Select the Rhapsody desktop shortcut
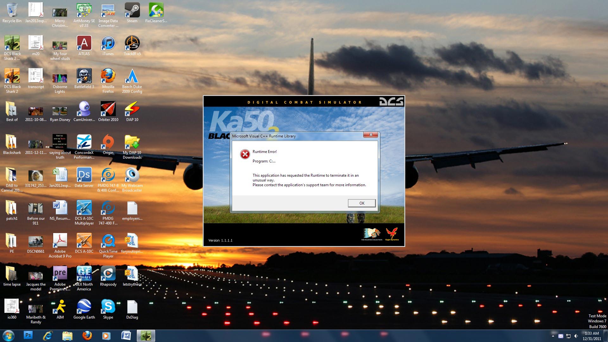The width and height of the screenshot is (608, 342). coord(108,276)
